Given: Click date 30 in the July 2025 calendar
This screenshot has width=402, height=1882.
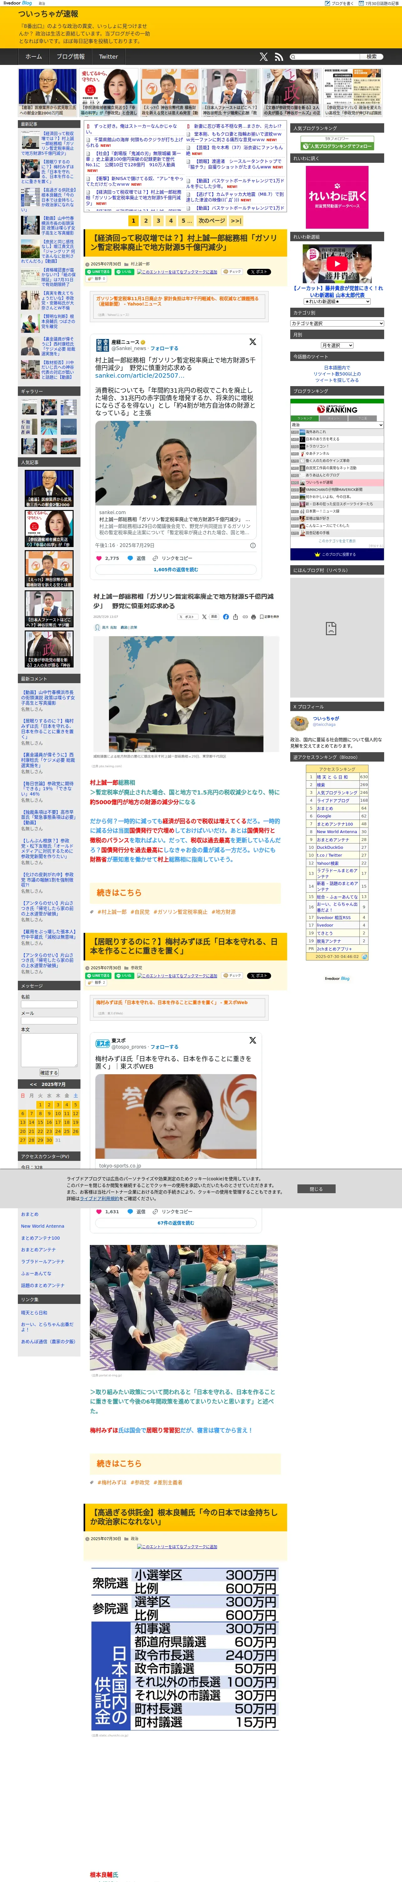Looking at the screenshot, I should tap(49, 1140).
